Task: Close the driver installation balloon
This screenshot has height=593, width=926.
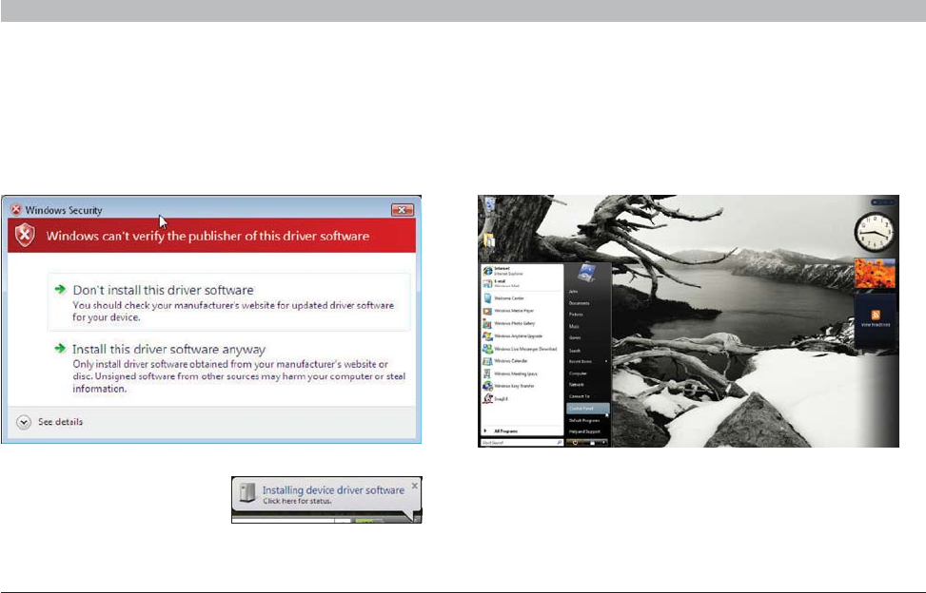Action: pos(415,486)
